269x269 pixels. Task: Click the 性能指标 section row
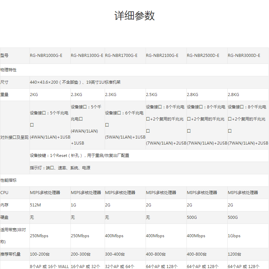pos(8,180)
